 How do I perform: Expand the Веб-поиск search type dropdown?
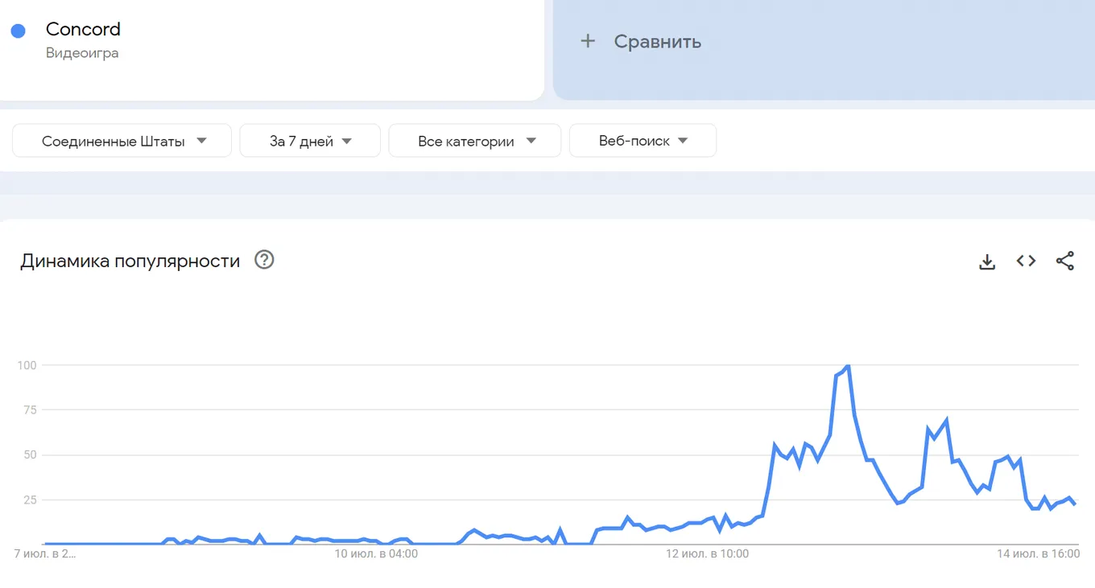[x=643, y=141]
